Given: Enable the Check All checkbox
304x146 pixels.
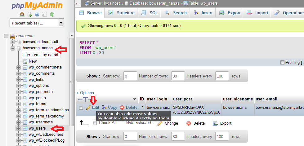Looking at the screenshot, I should tap(95, 123).
